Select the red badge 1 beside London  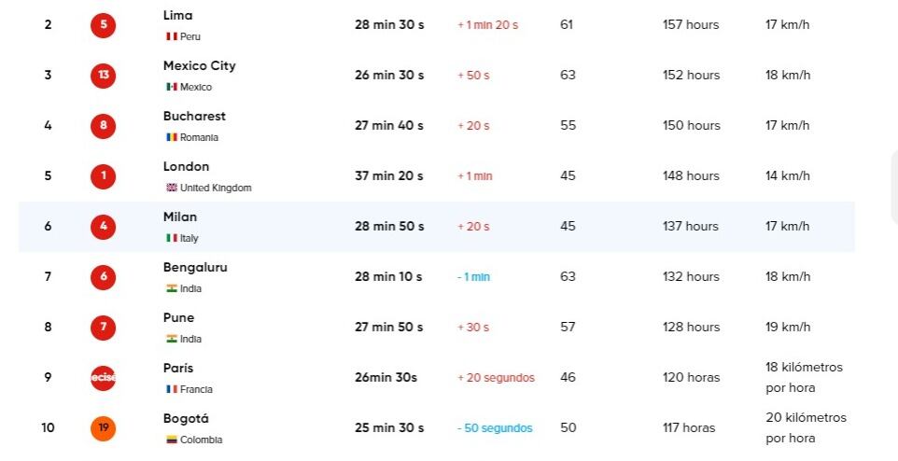[x=103, y=175]
